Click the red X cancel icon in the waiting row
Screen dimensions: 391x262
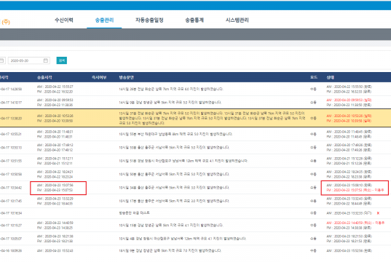(378, 213)
